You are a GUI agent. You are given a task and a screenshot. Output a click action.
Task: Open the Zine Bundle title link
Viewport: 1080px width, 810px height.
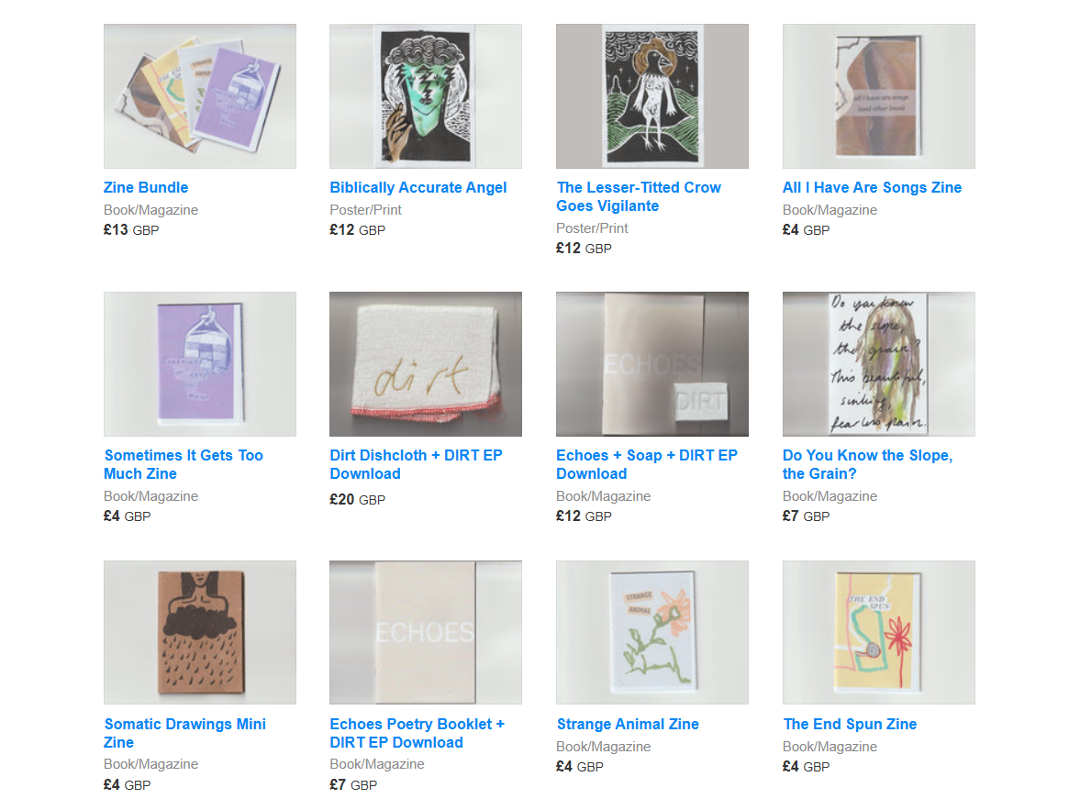click(146, 187)
